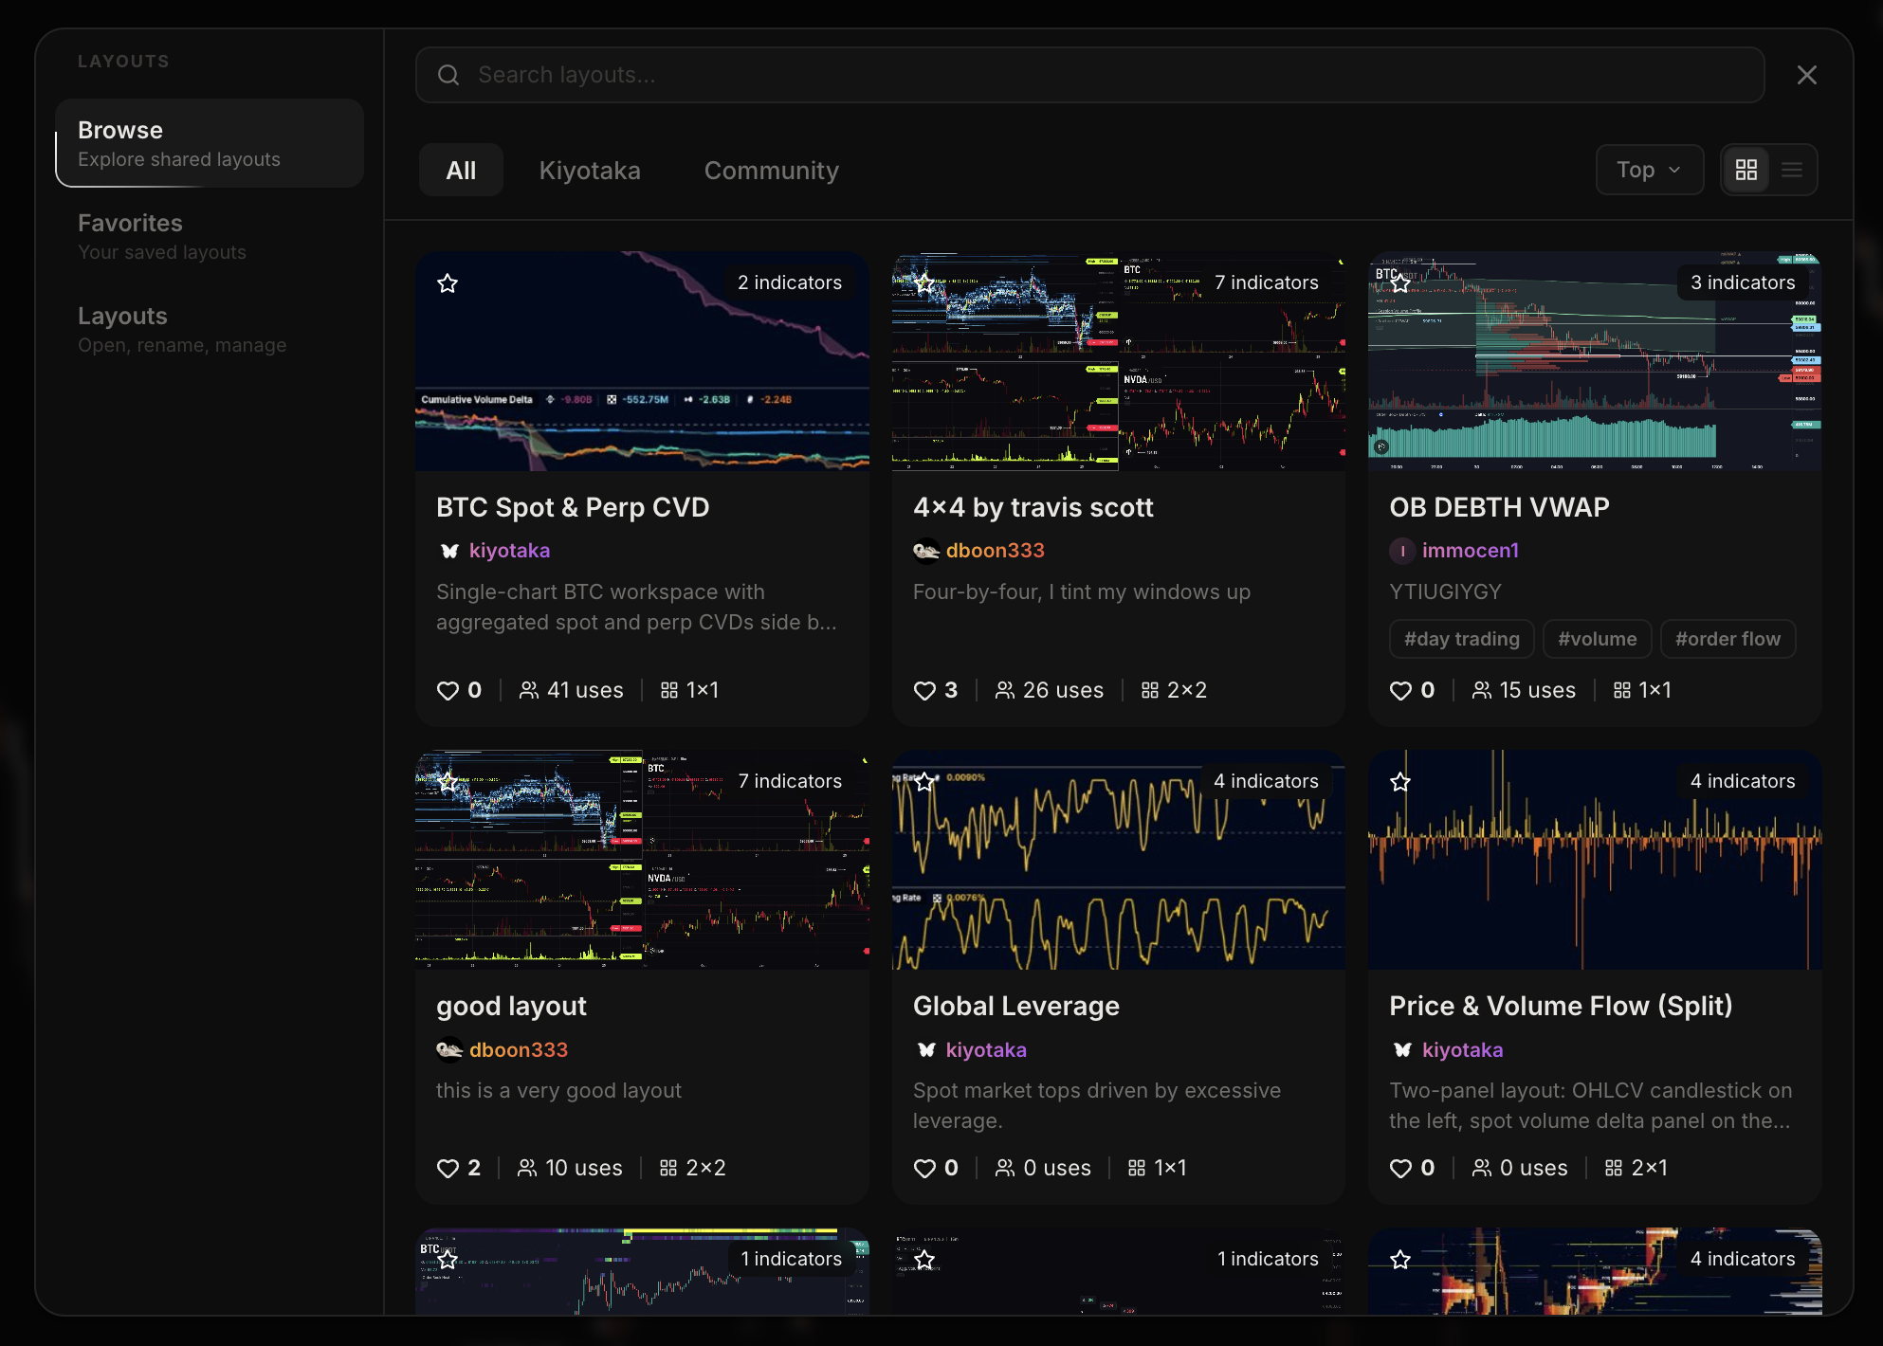Image resolution: width=1883 pixels, height=1346 pixels.
Task: Open the Global Leverage chart thumbnail
Action: [x=1119, y=861]
